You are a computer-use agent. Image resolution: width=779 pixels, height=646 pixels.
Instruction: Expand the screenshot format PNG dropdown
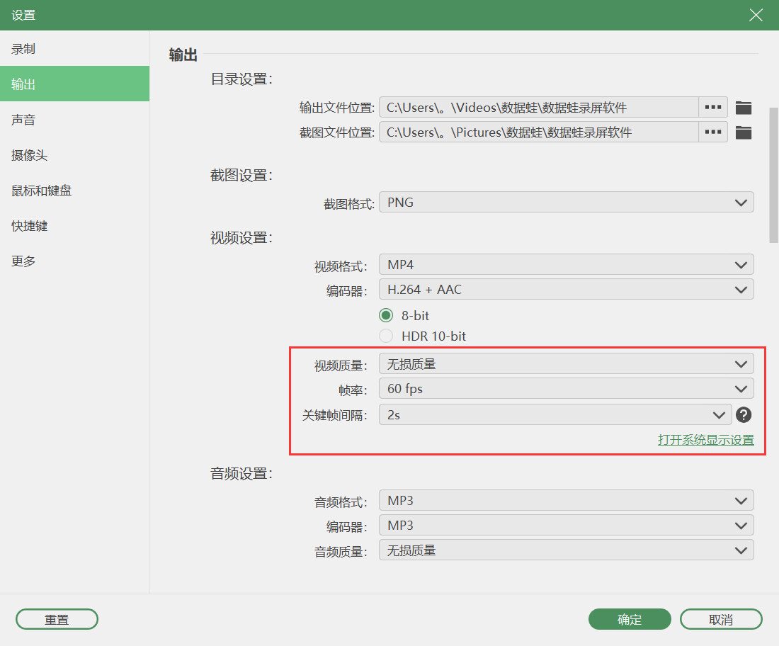point(567,203)
